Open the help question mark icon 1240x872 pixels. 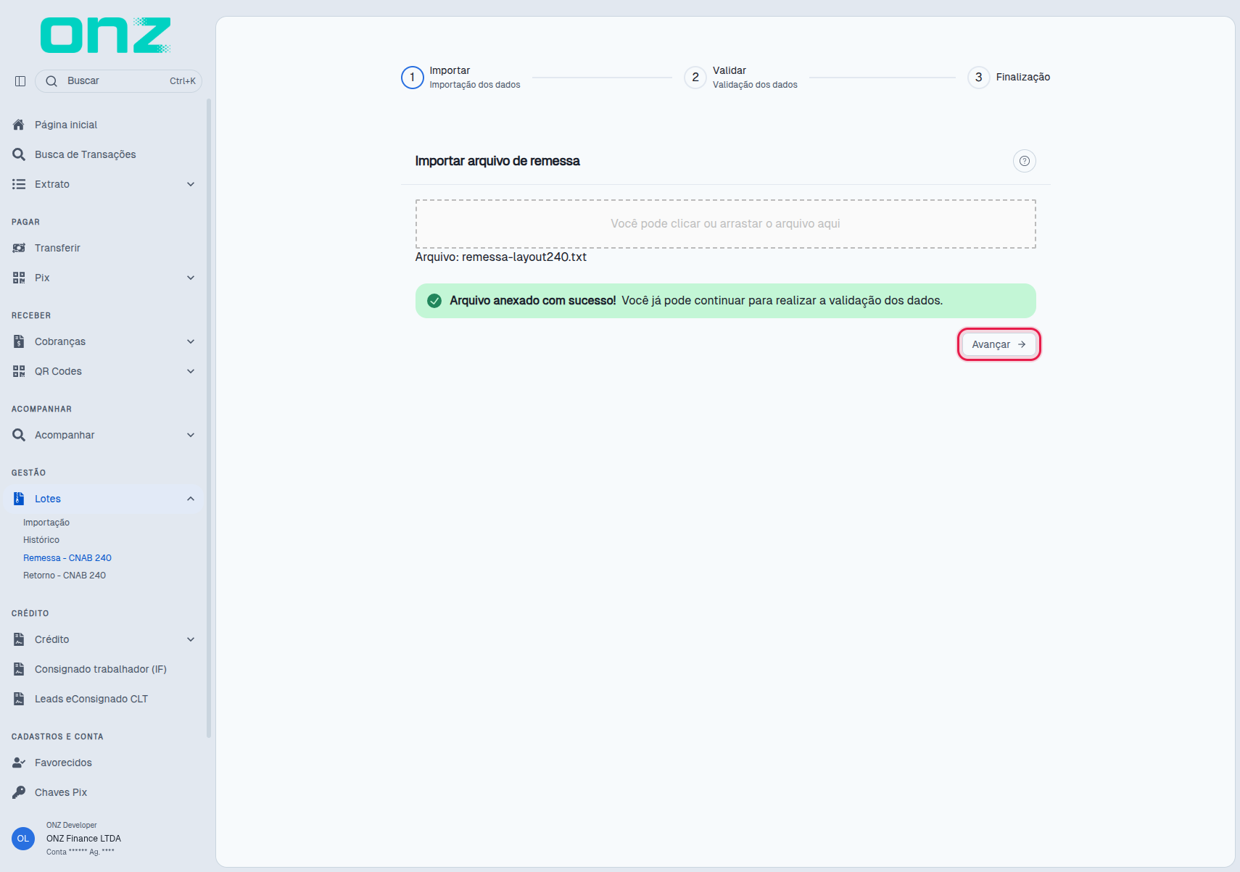tap(1024, 161)
